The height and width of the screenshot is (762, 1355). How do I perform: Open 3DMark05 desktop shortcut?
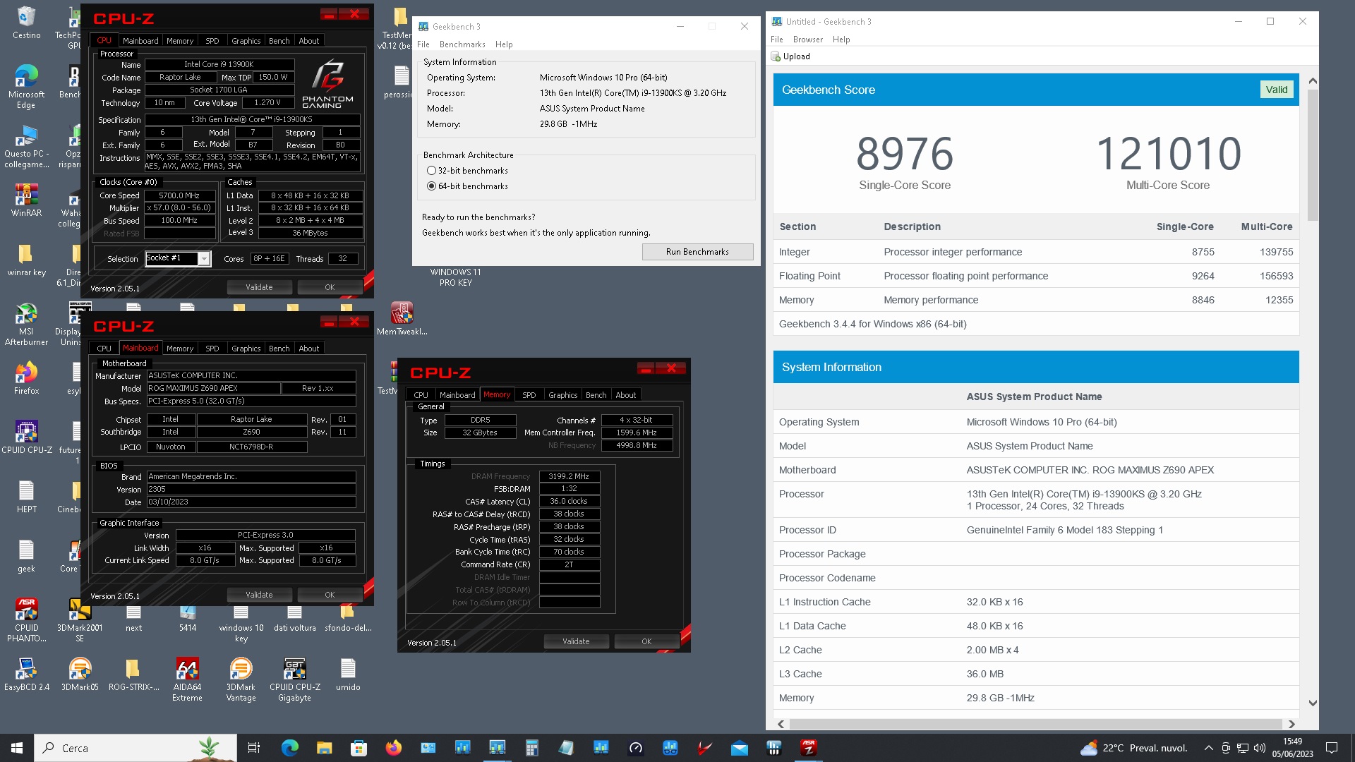[80, 674]
